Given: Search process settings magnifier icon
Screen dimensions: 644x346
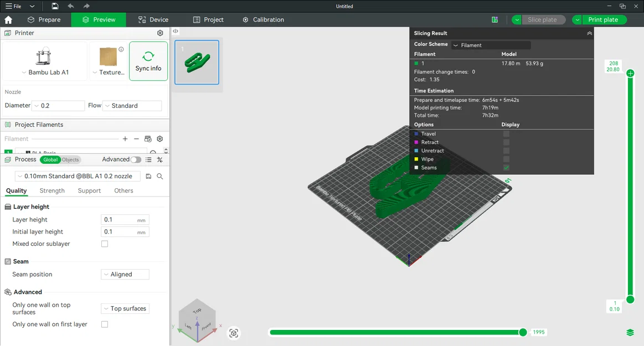Looking at the screenshot, I should (160, 176).
